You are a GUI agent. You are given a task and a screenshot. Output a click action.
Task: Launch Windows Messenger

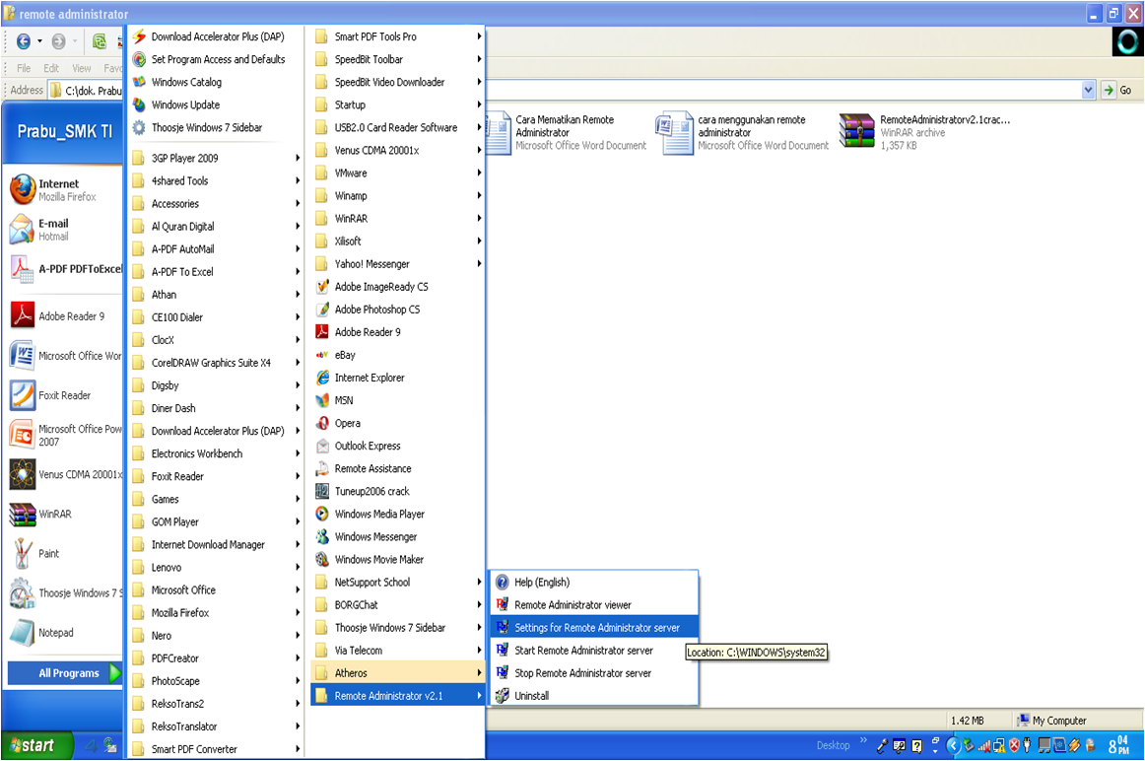398,537
